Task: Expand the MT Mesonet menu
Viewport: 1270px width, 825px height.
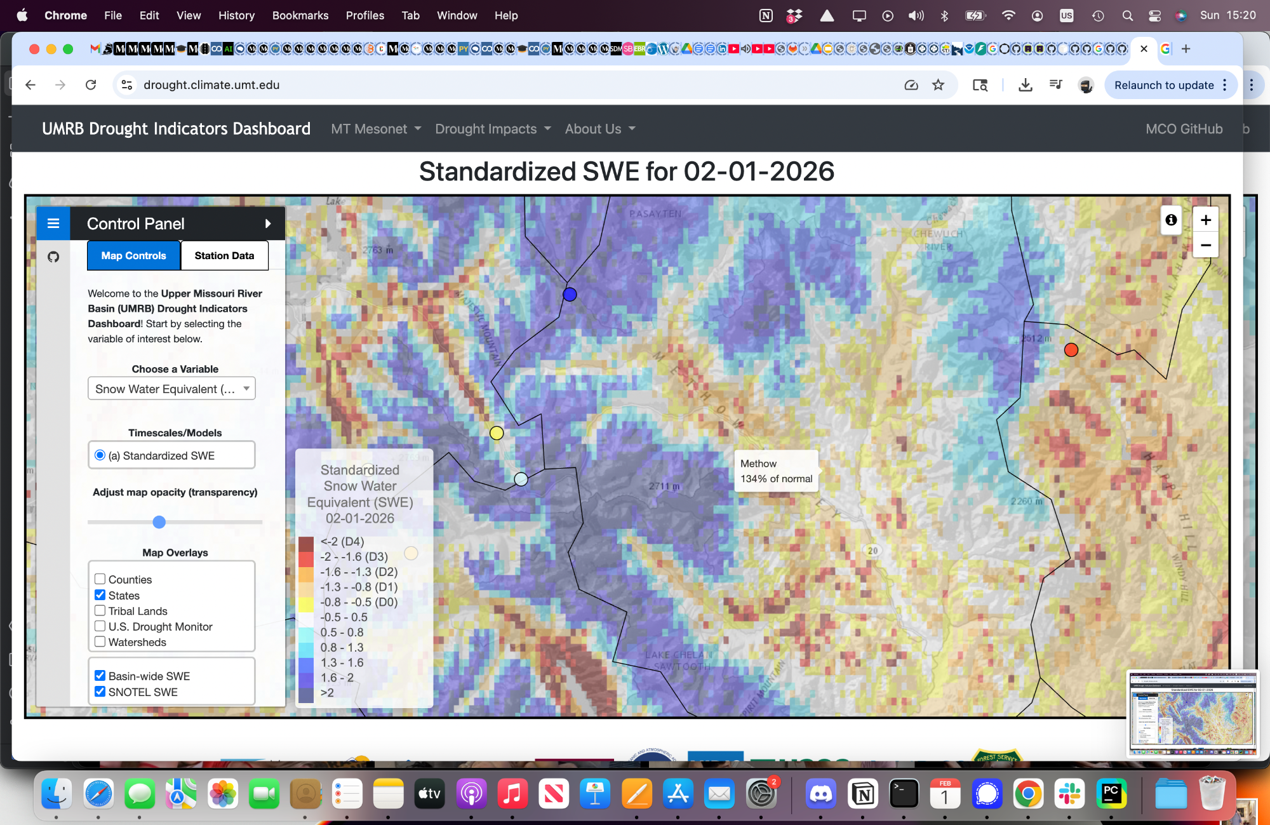Action: 376,129
